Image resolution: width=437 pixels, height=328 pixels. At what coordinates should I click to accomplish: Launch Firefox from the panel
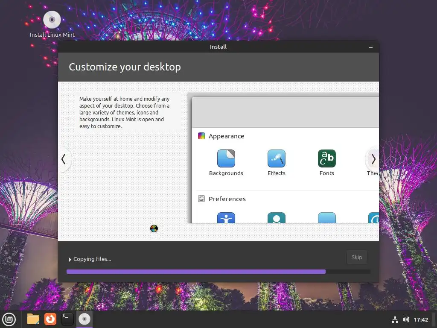[x=50, y=319]
